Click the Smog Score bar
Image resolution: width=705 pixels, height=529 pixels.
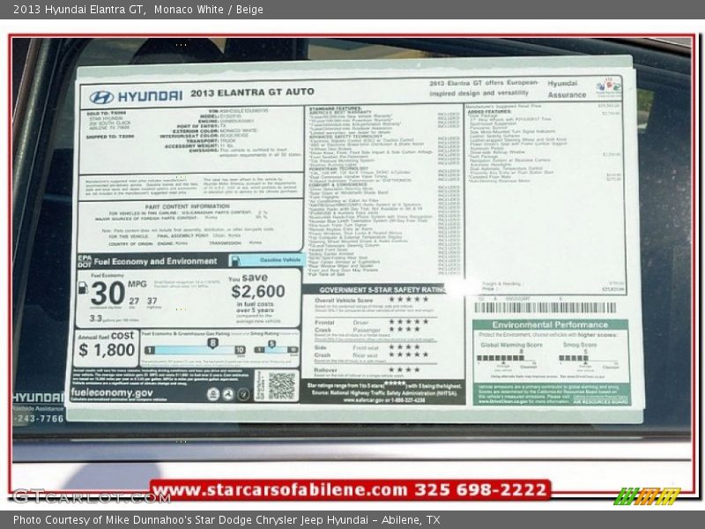pos(574,358)
